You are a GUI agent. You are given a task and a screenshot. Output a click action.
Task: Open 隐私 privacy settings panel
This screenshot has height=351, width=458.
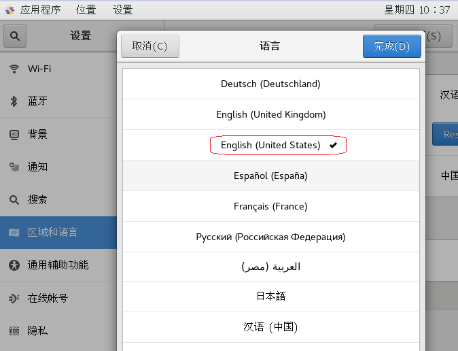[x=58, y=331]
